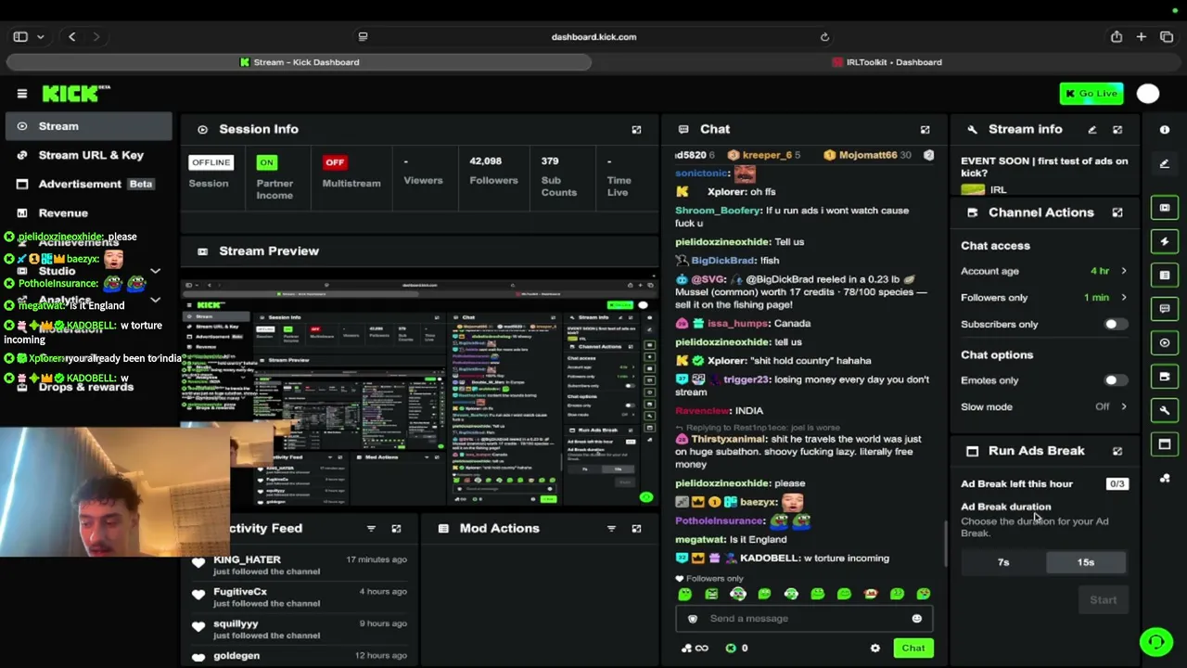Toggle Subscribers only chat switch
This screenshot has width=1187, height=668.
click(x=1116, y=324)
